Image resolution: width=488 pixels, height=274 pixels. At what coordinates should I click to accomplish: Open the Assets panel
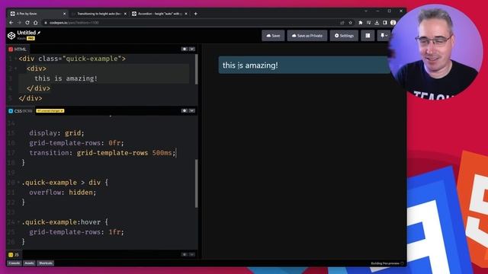pyautogui.click(x=29, y=263)
